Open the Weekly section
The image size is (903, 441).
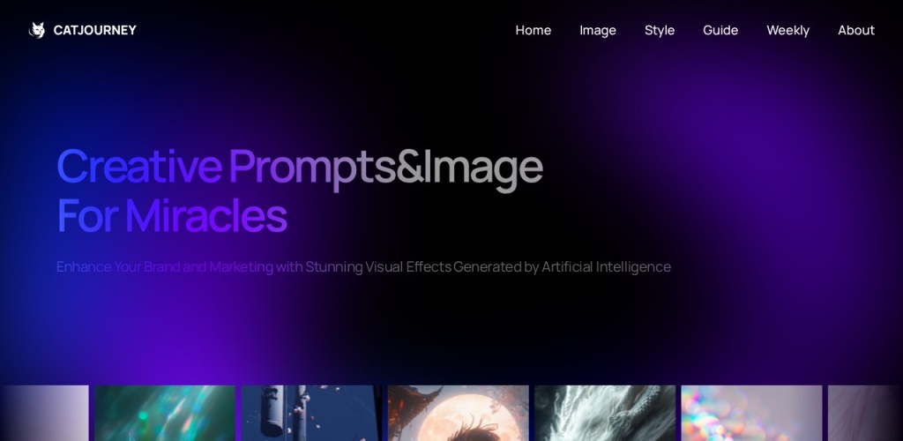(787, 31)
